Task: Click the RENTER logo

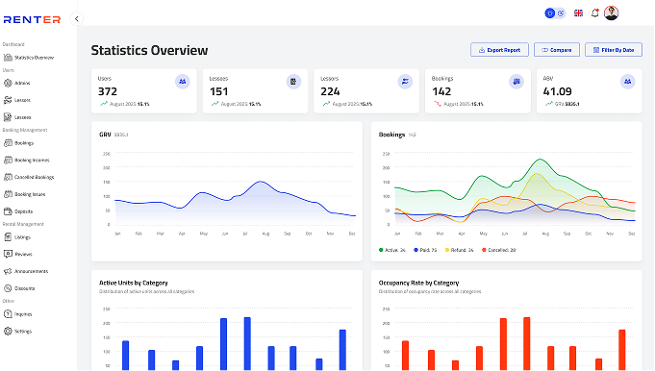Action: pos(32,19)
